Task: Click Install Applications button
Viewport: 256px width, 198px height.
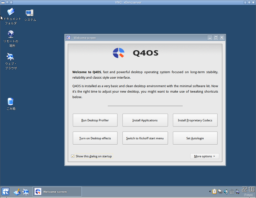Action: tap(145, 120)
